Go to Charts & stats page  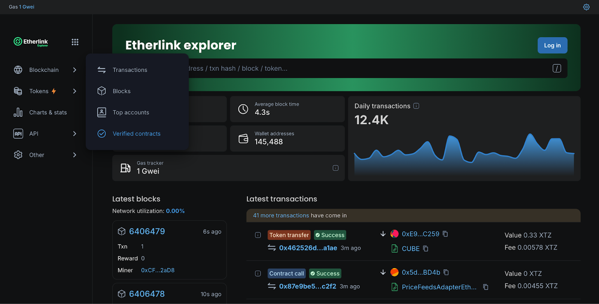[x=48, y=112]
